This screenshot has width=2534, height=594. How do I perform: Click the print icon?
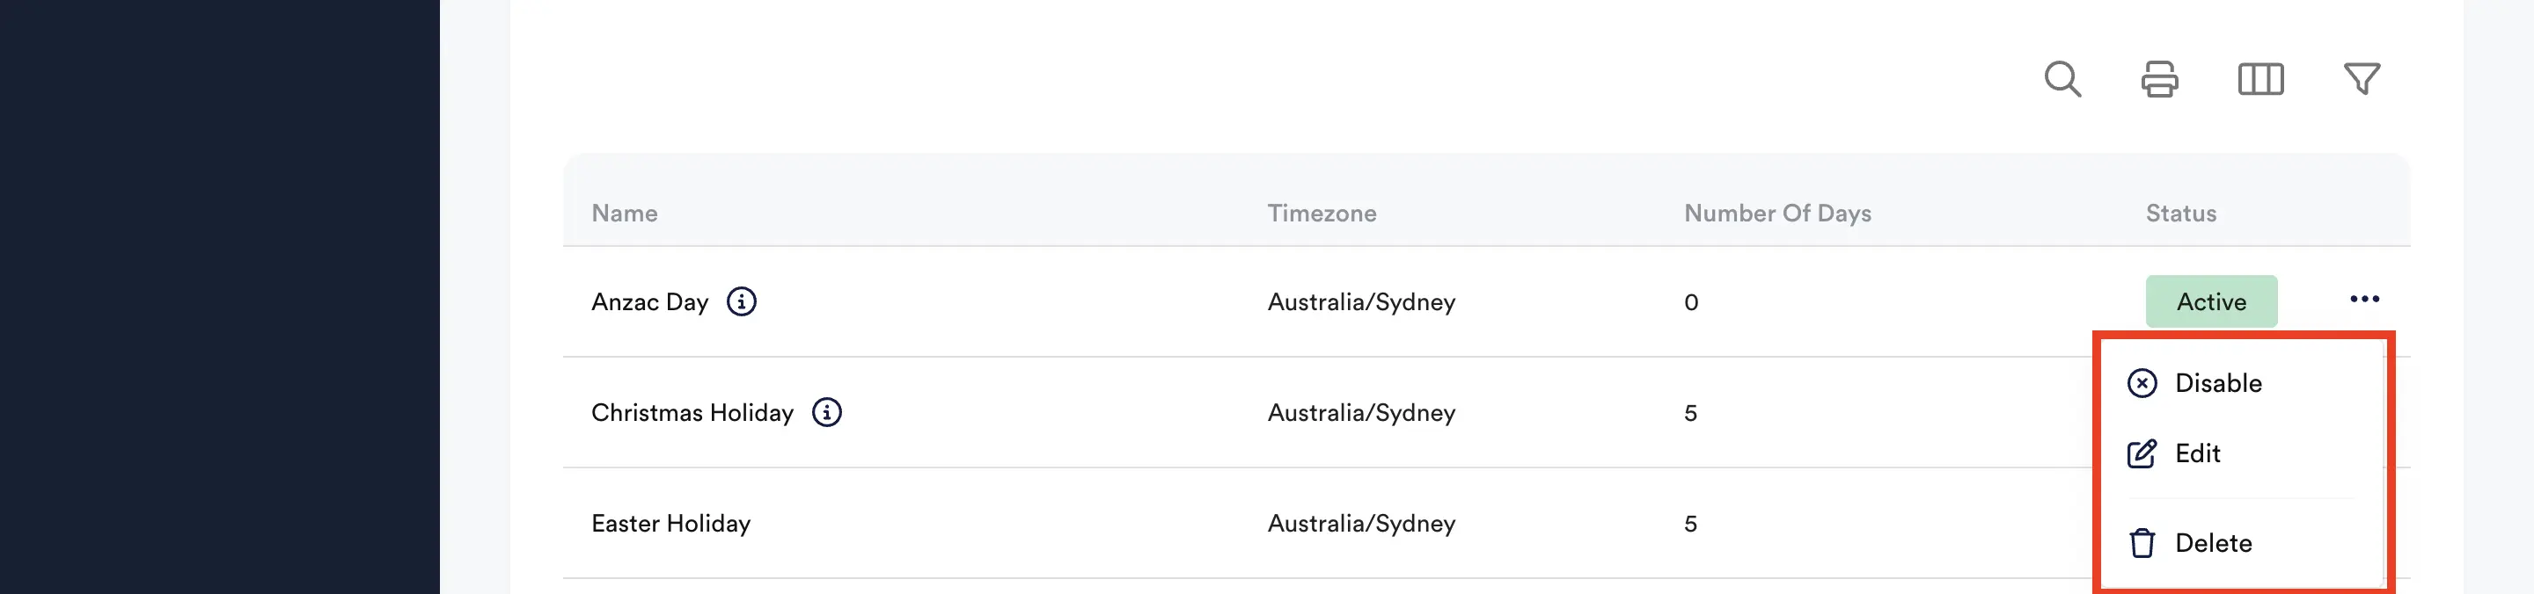coord(2159,80)
